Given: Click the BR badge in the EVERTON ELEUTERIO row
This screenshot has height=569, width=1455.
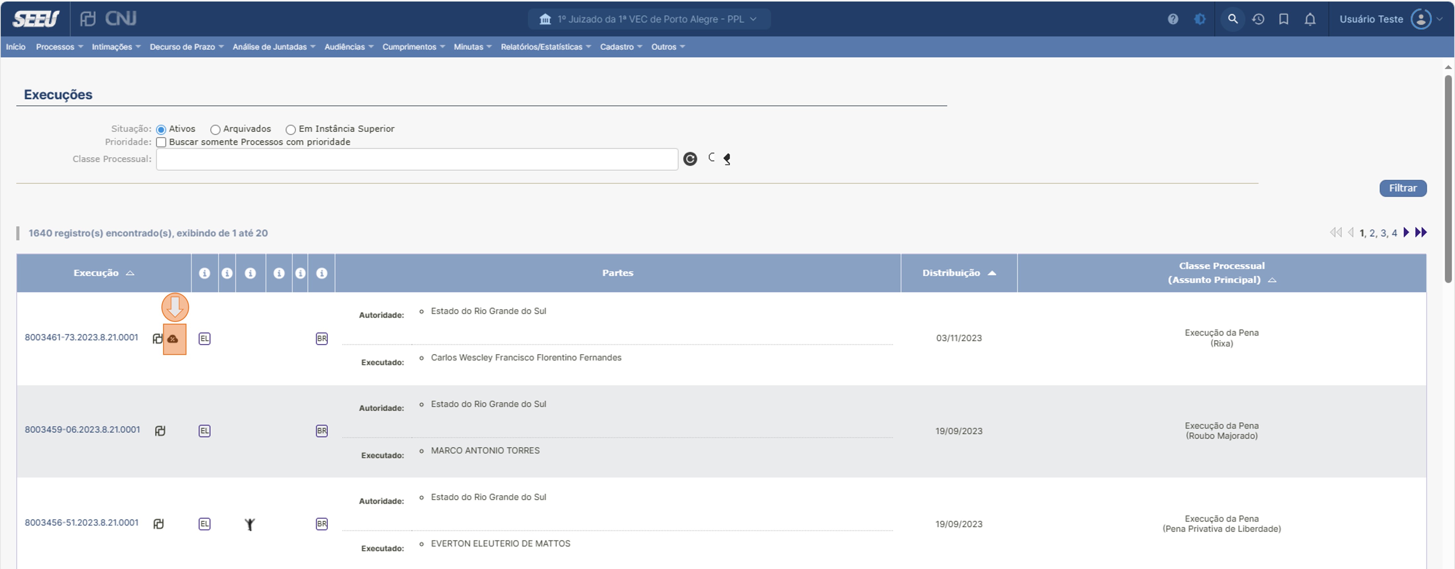Looking at the screenshot, I should coord(321,524).
